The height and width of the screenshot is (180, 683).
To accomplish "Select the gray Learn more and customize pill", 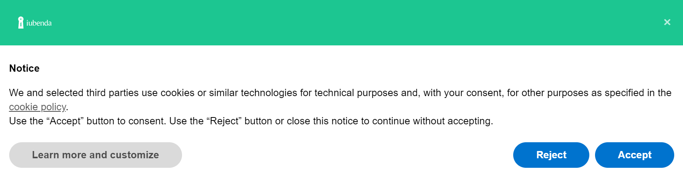I will click(x=95, y=155).
